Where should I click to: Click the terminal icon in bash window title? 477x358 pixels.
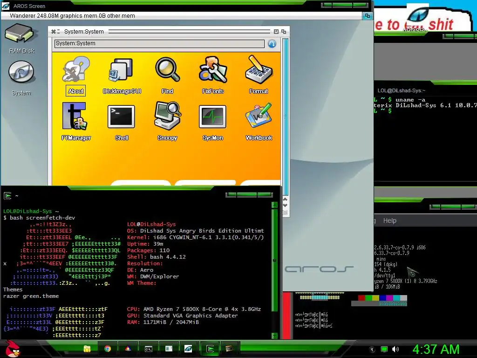pyautogui.click(x=7, y=196)
